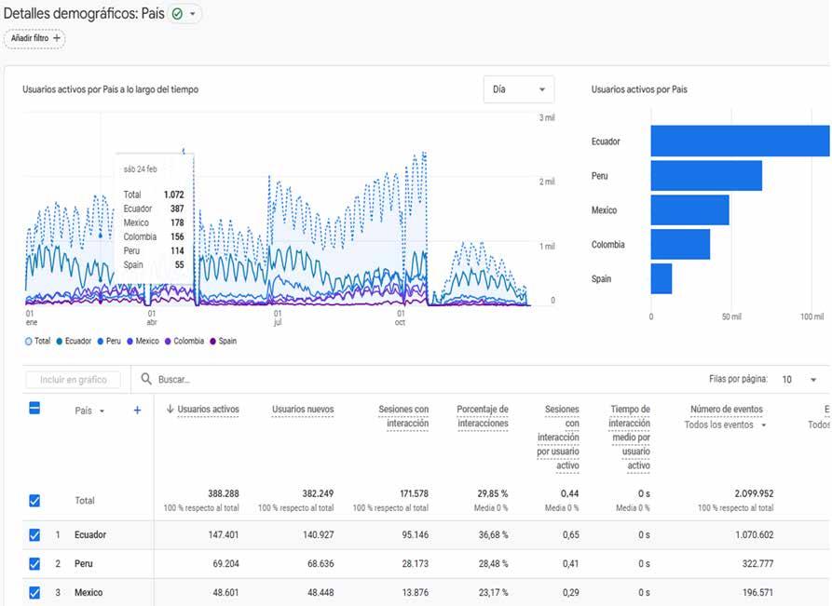The image size is (832, 606).
Task: Sort by Porcentaje de interacciones column
Action: pyautogui.click(x=483, y=416)
